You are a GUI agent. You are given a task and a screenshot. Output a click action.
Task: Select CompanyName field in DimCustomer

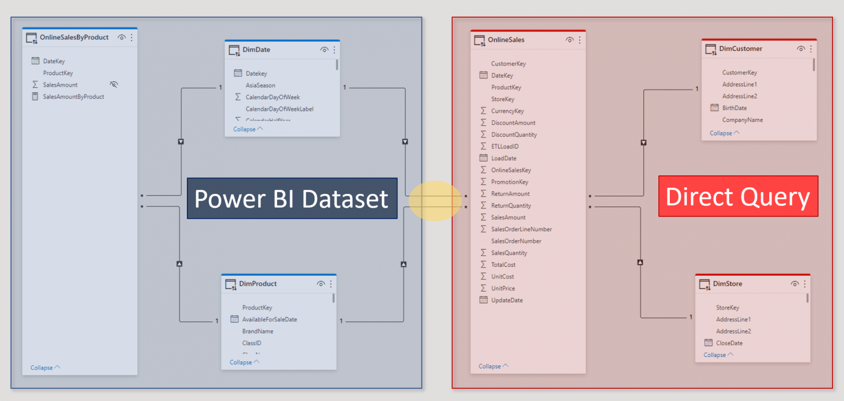[x=743, y=120]
